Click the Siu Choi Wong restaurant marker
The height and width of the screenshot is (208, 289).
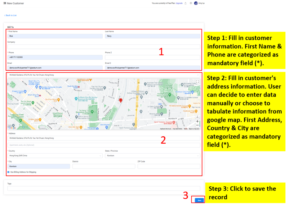point(59,100)
